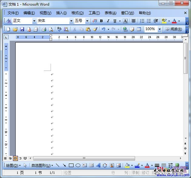The width and height of the screenshot is (191, 178).
Task: Insert a Text Box from drawing toolbar
Action: click(85, 165)
